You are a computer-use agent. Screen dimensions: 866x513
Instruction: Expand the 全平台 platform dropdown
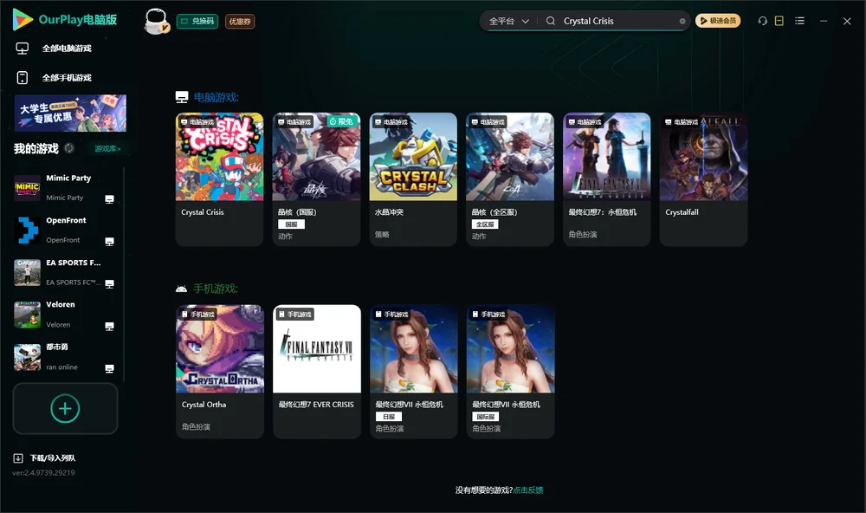click(x=508, y=21)
